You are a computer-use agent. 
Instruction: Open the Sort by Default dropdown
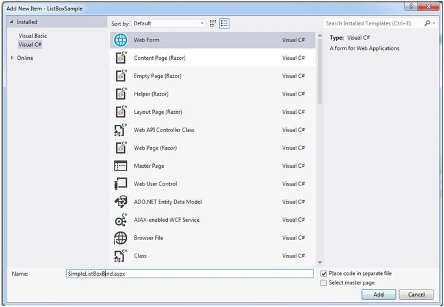point(168,23)
